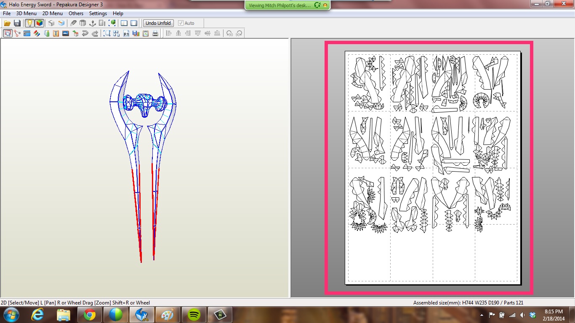Click the Assembled size status text
Image resolution: width=575 pixels, height=323 pixels.
pos(468,302)
